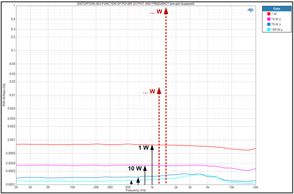294x194 pixels.
Task: Click the black '1 W' annotation text
Action: 144,148
